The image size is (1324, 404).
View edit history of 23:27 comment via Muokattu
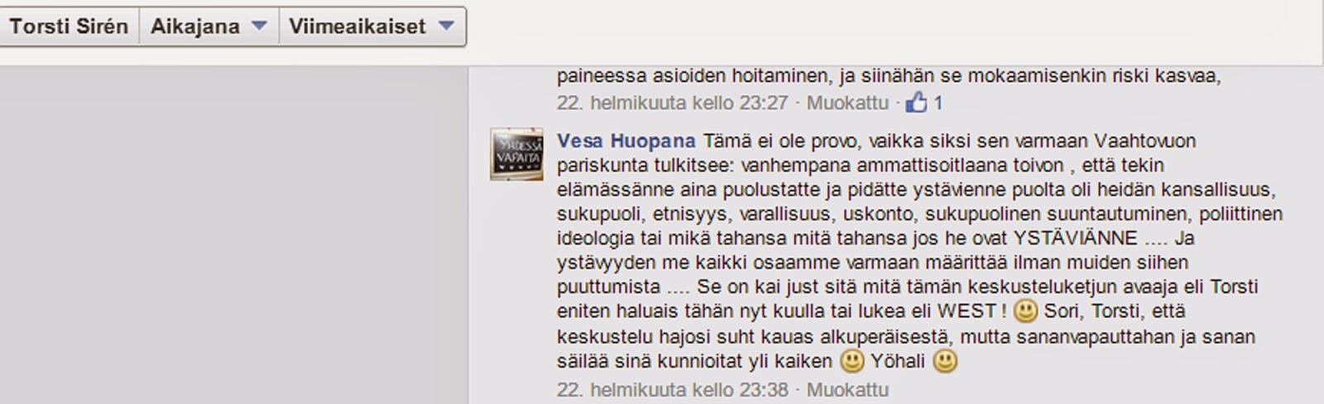[x=847, y=103]
